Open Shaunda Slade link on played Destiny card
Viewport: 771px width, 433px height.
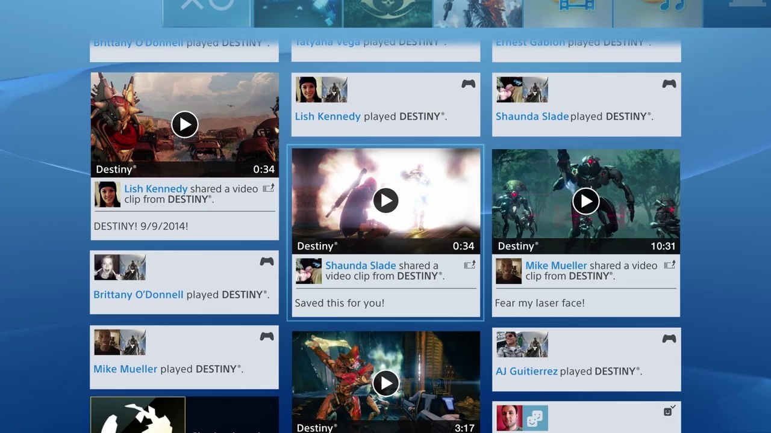532,116
